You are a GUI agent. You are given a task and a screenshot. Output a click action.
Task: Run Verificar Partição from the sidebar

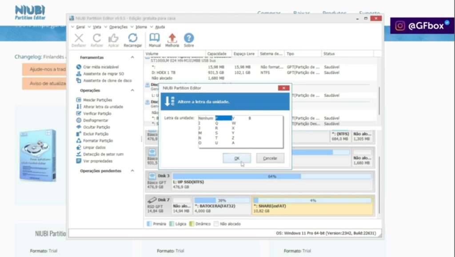[94, 114]
